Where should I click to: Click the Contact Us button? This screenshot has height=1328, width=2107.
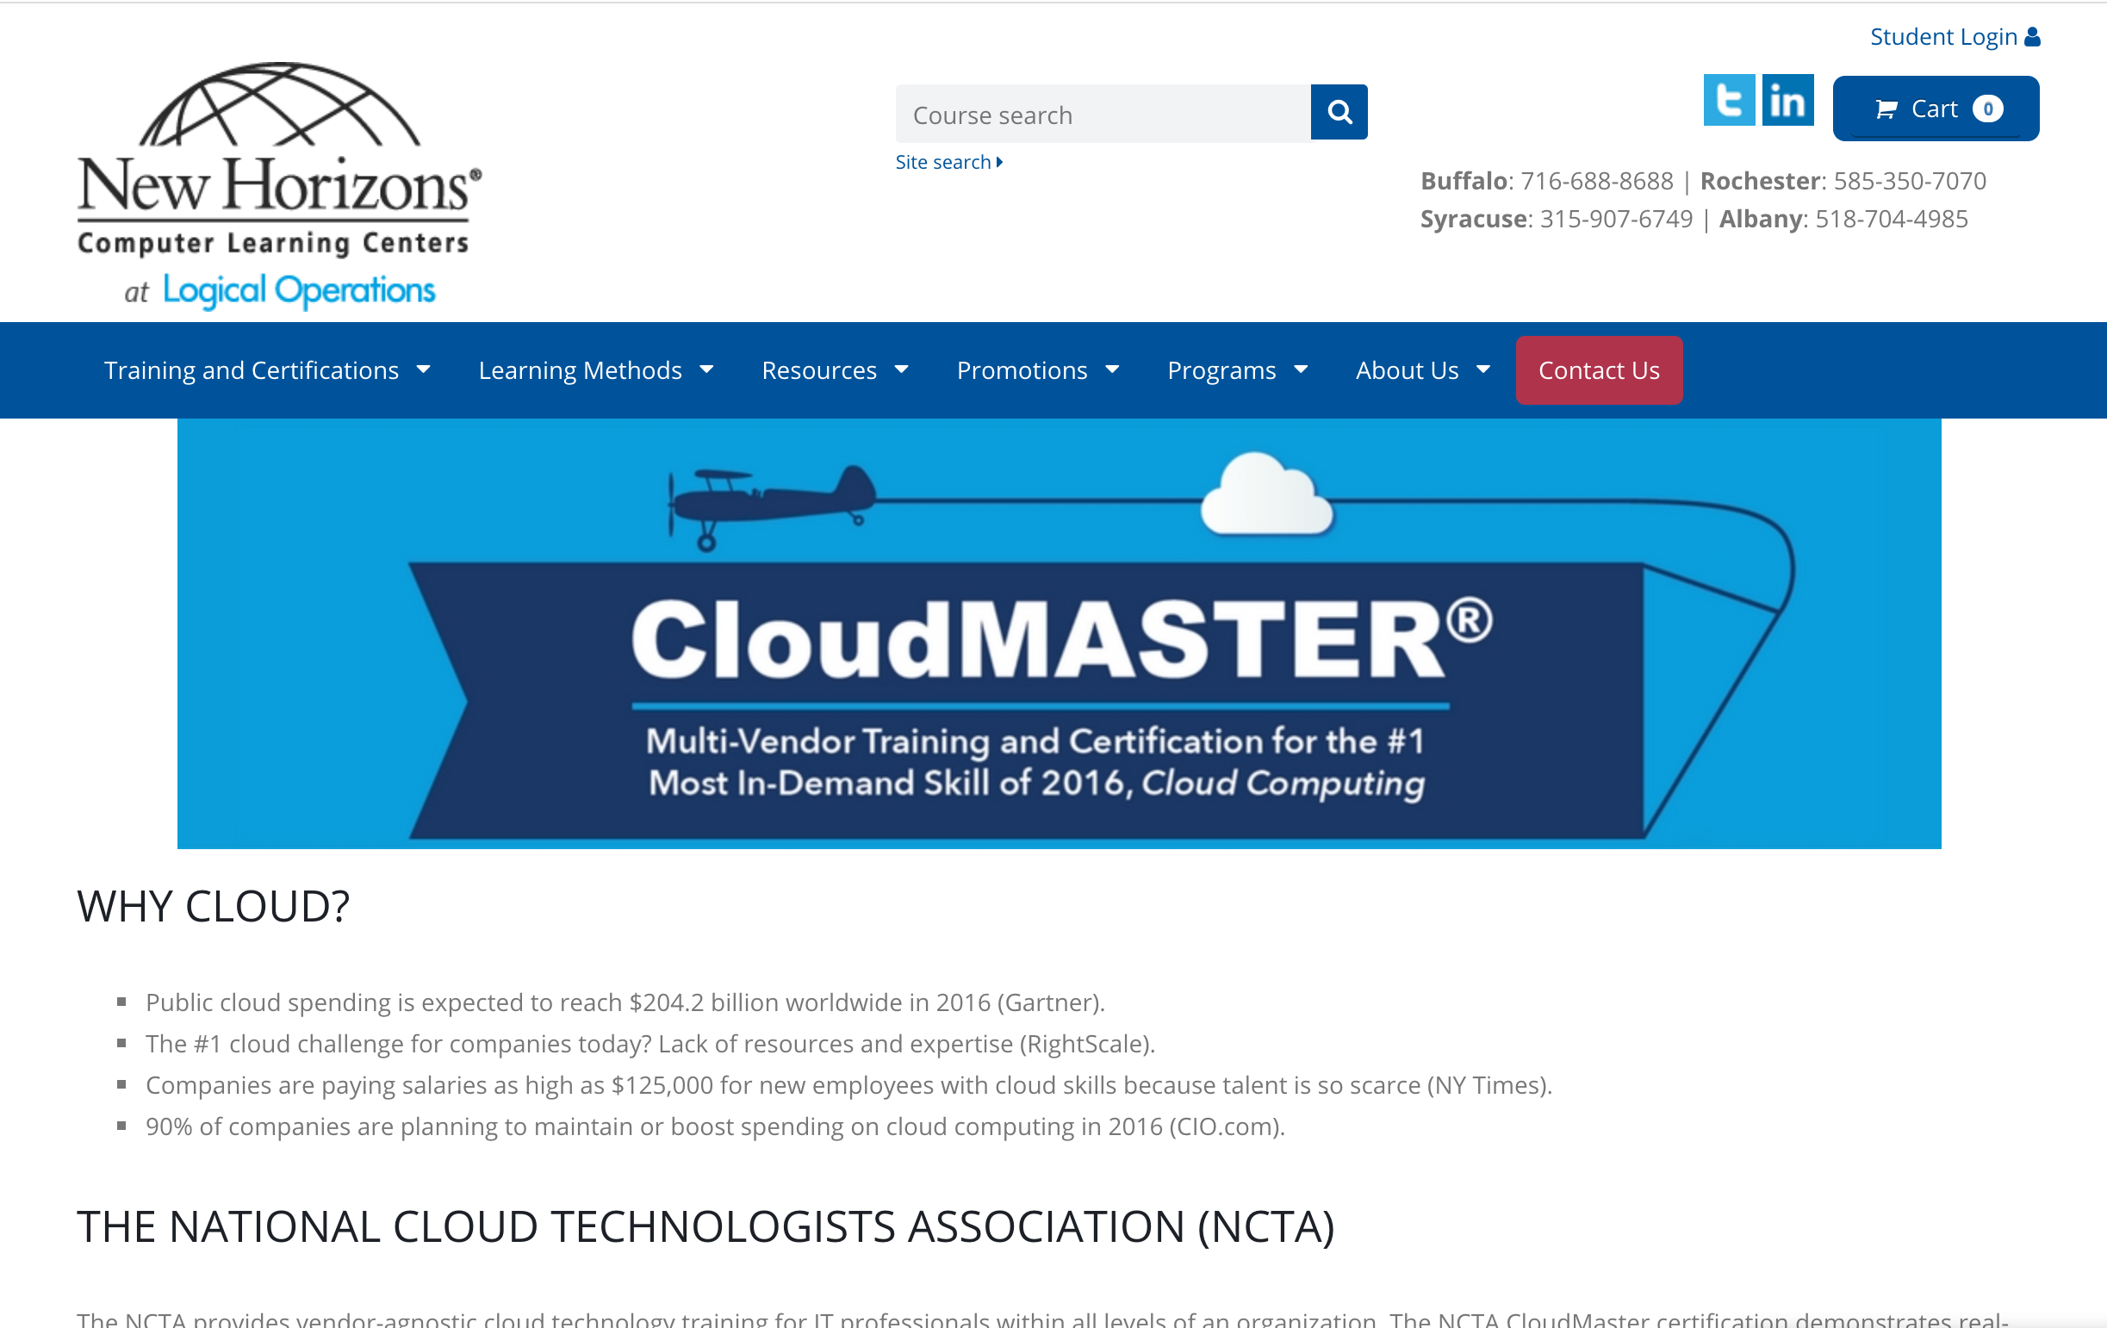coord(1599,370)
